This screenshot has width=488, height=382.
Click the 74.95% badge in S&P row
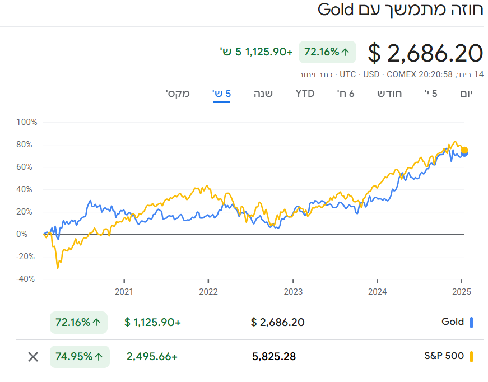coord(80,356)
